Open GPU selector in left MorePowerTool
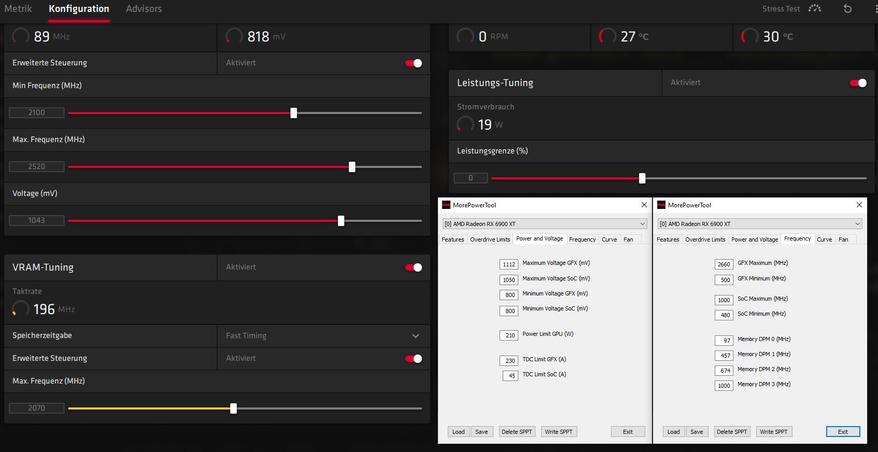This screenshot has width=878, height=452. click(x=545, y=224)
